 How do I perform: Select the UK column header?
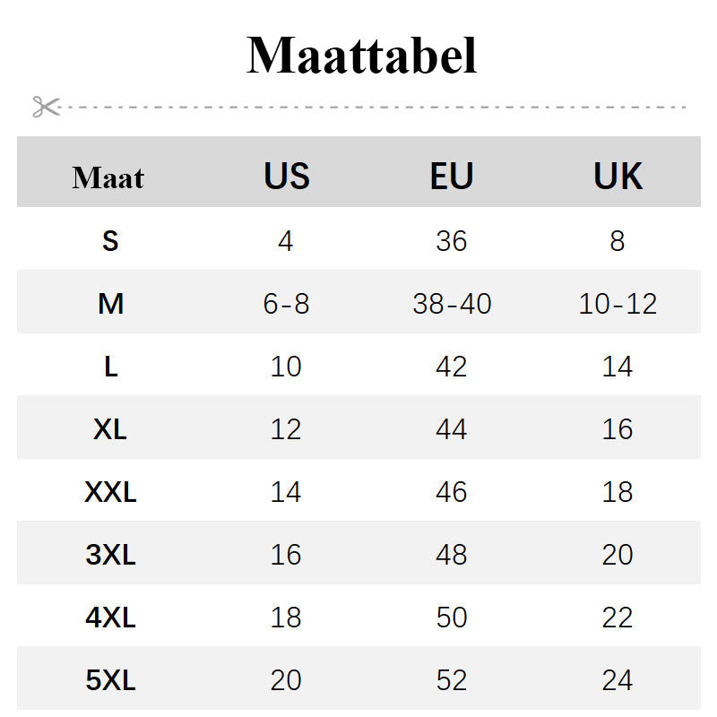618,176
